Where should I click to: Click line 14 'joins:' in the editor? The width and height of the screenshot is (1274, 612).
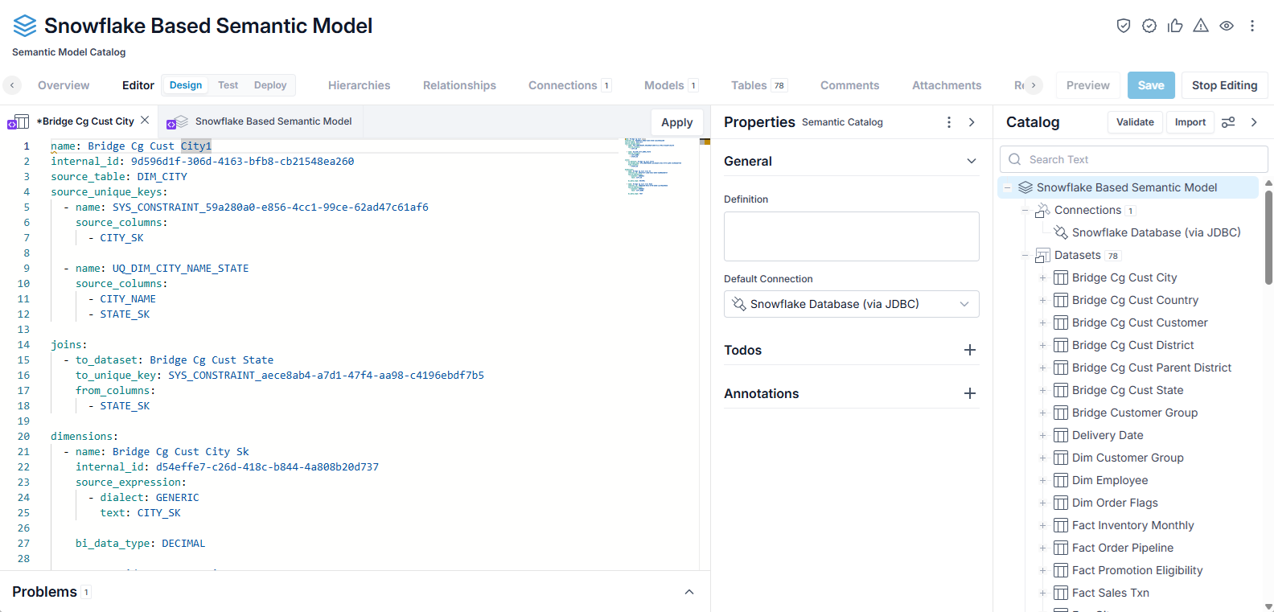(69, 344)
